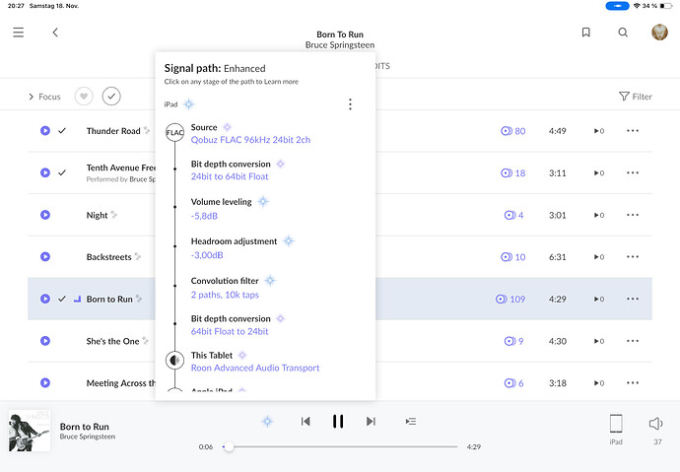Open more options for Meeting Across the River
The image size is (680, 472).
[x=633, y=382]
